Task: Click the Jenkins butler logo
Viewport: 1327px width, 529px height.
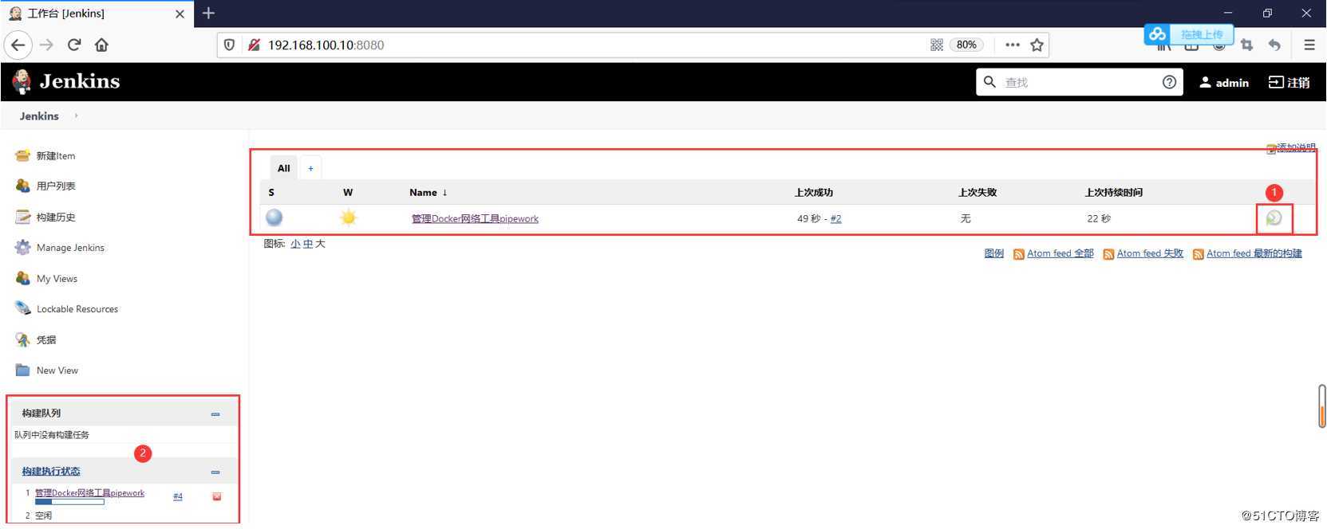Action: click(x=22, y=81)
